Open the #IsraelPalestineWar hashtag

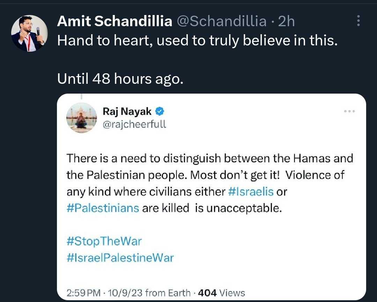click(120, 258)
